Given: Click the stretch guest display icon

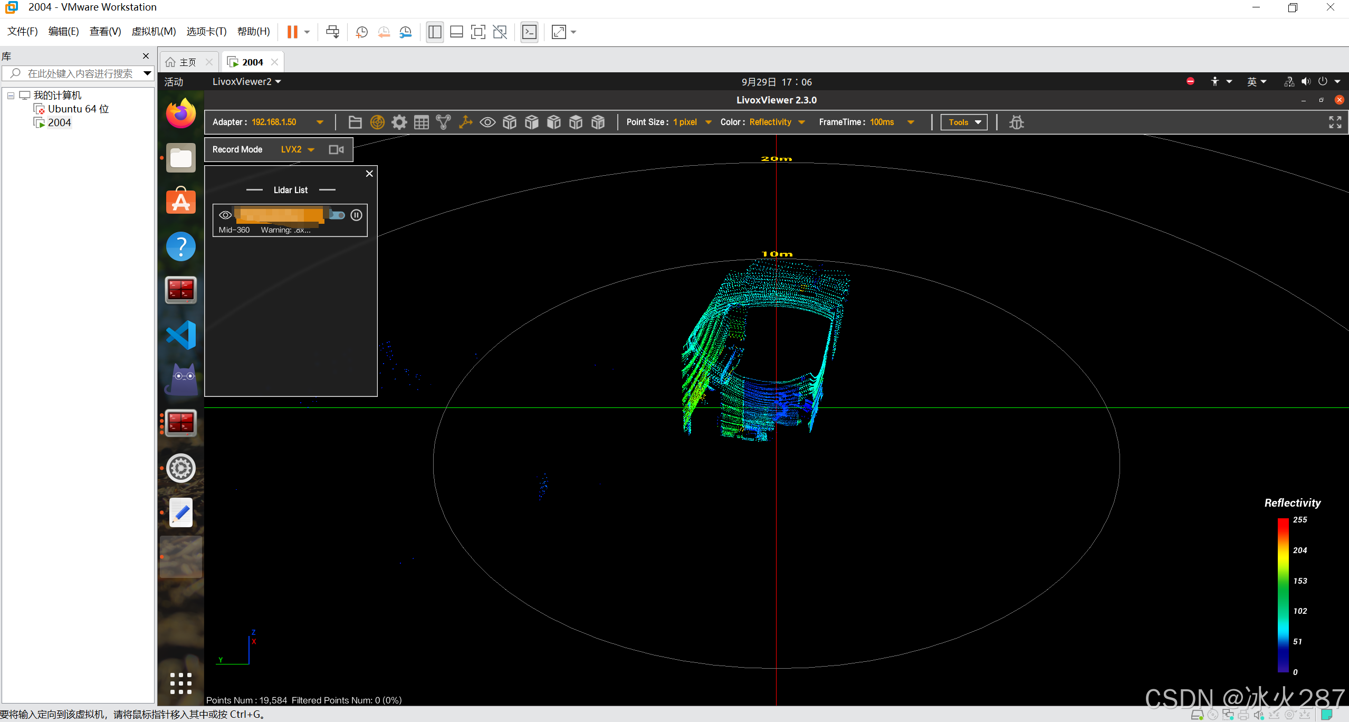Looking at the screenshot, I should pos(559,32).
